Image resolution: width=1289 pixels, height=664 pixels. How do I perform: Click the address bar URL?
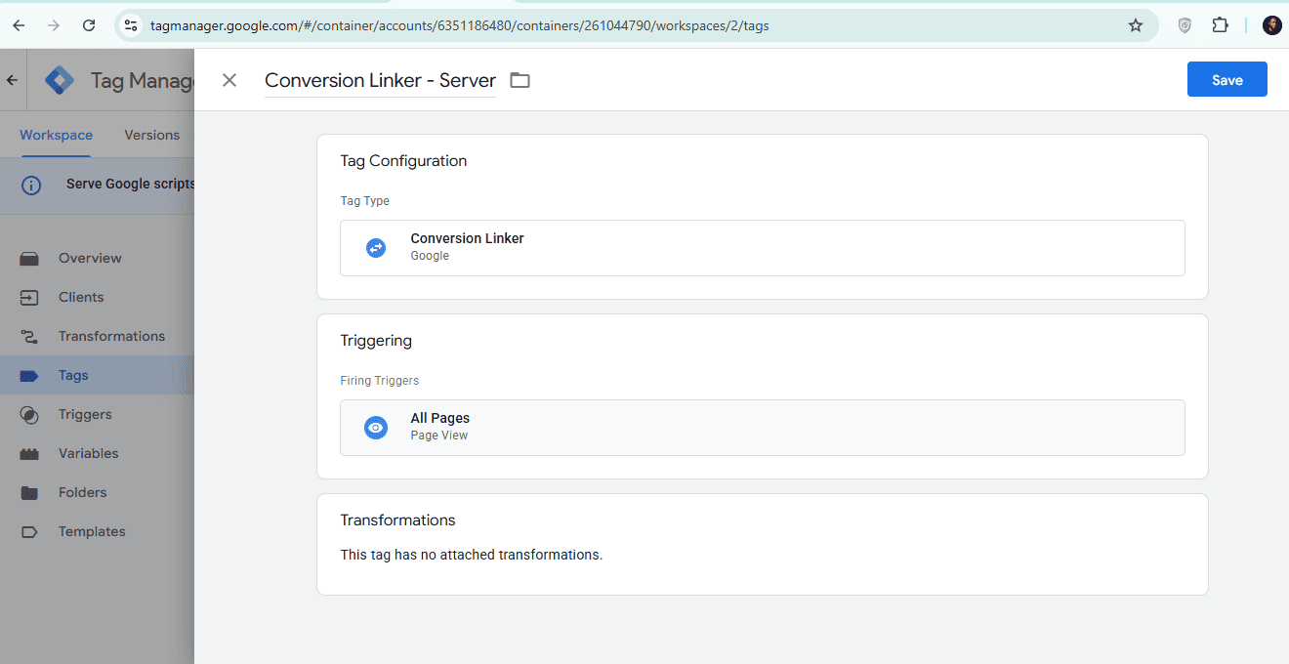[x=459, y=25]
